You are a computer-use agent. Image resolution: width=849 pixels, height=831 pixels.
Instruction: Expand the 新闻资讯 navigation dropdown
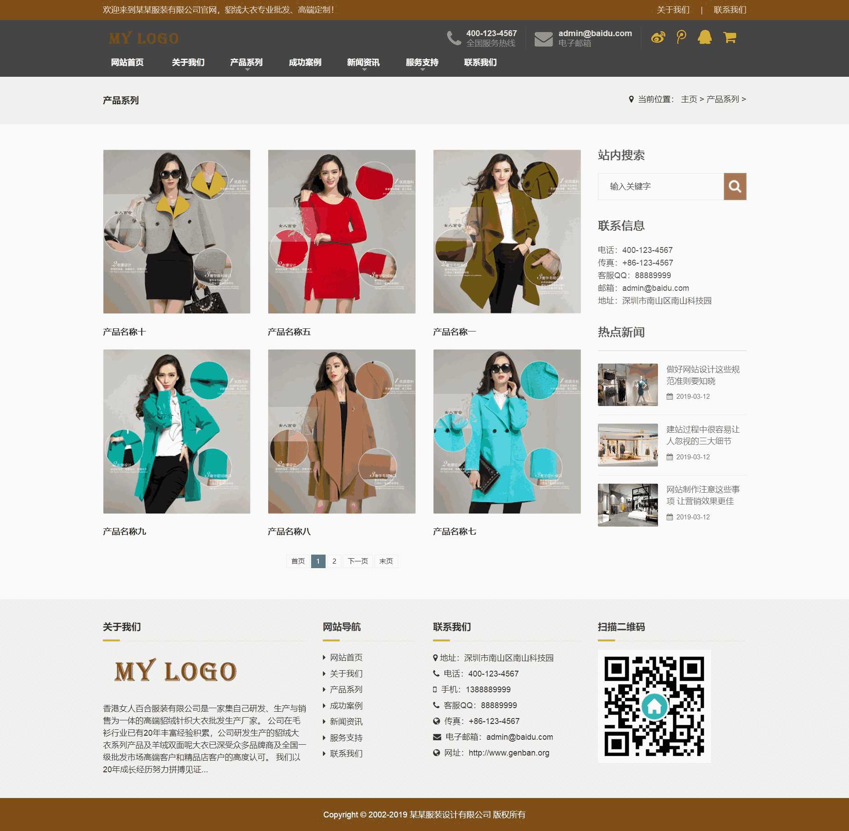click(364, 63)
